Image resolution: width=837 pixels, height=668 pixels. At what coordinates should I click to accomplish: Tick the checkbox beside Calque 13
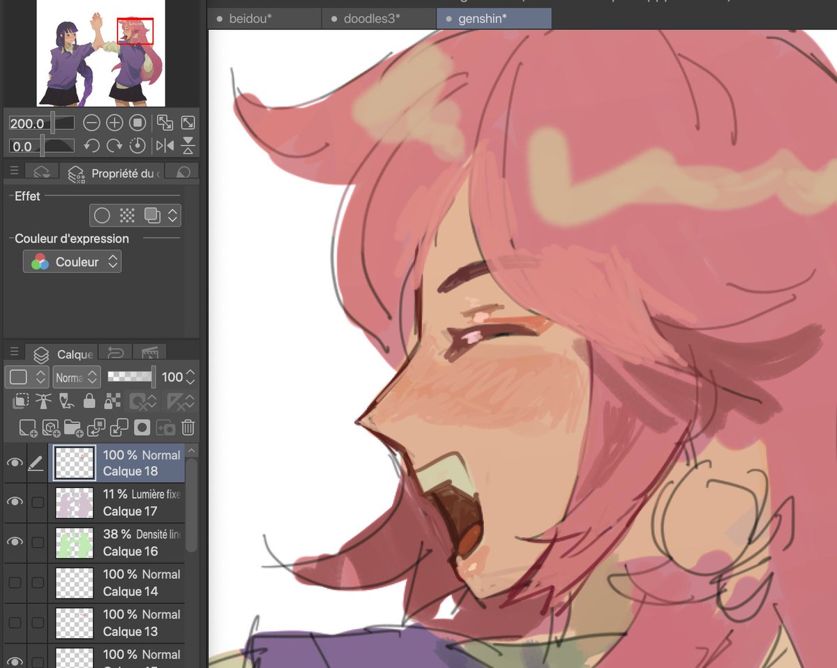(38, 622)
